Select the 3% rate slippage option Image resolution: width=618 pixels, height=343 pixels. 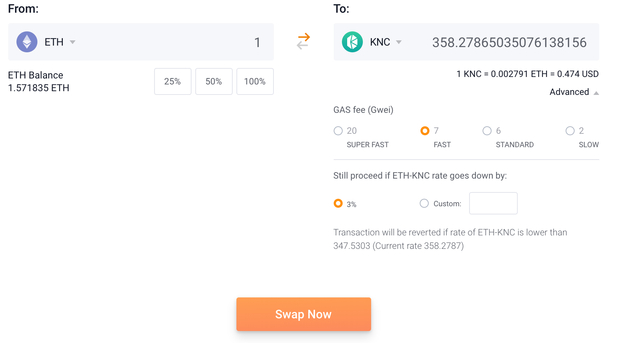coord(338,203)
